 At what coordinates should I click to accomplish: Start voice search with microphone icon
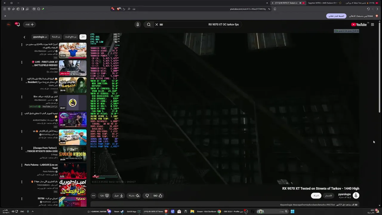point(138,24)
